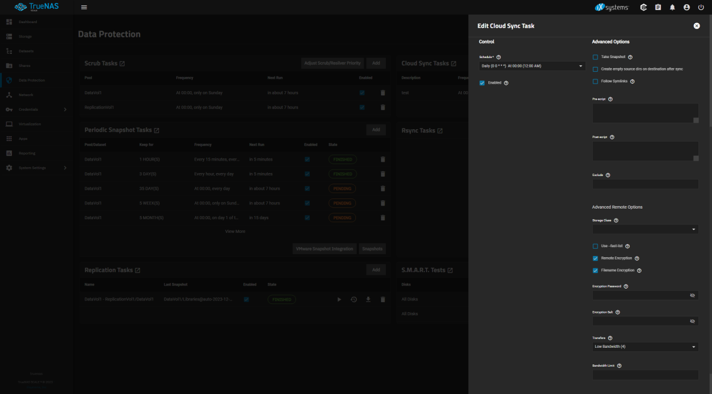
Task: Check the Take Snapshot option
Action: coord(595,57)
